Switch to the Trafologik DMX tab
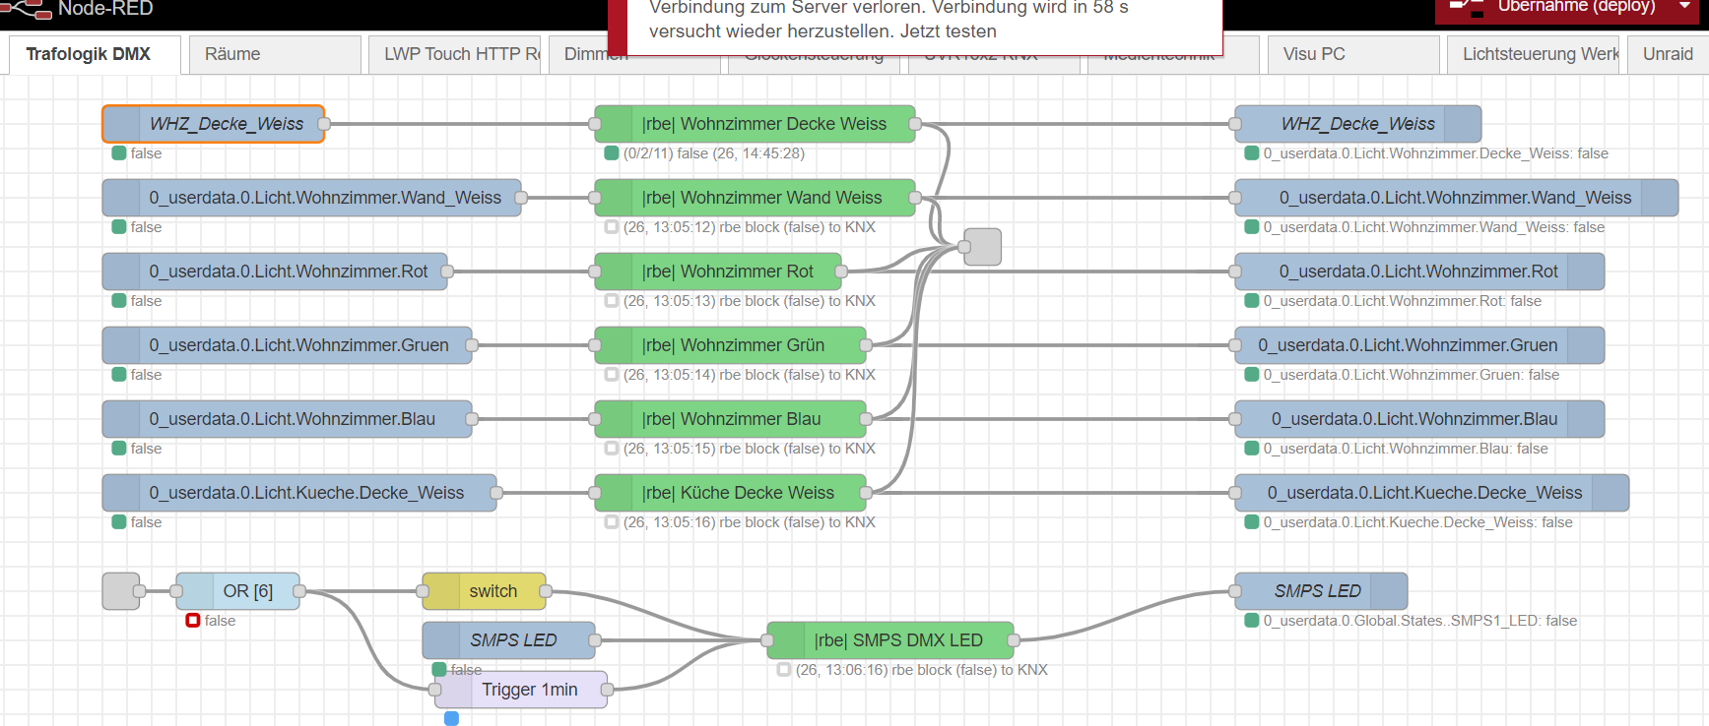 click(95, 54)
